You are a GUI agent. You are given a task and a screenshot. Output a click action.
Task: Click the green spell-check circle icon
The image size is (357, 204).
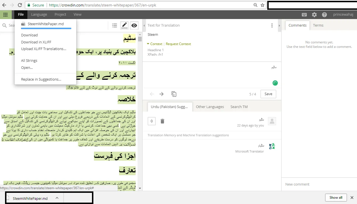click(275, 83)
